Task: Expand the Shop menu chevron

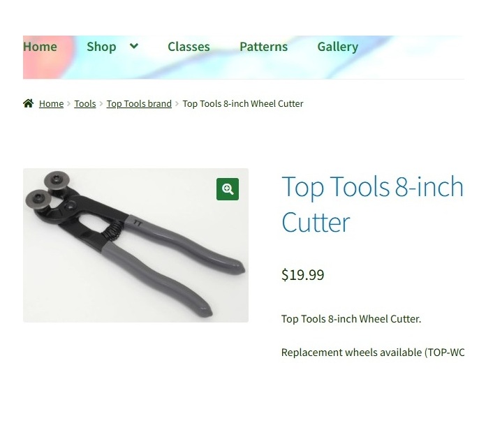Action: pos(134,46)
